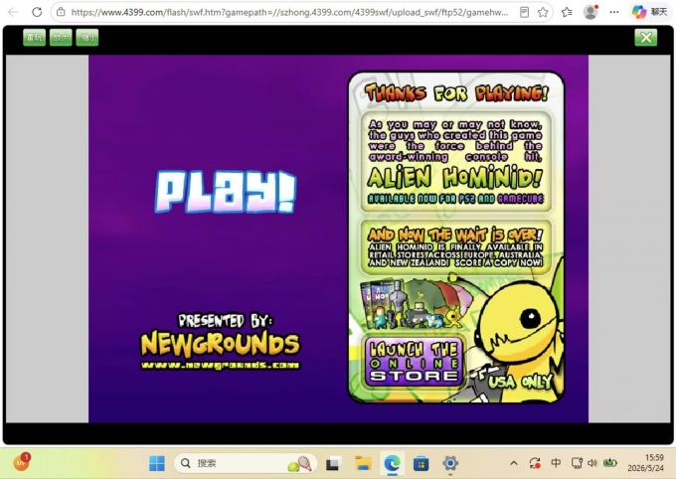The width and height of the screenshot is (676, 479).
Task: Reload the page with refresh icon
Action: [x=37, y=12]
